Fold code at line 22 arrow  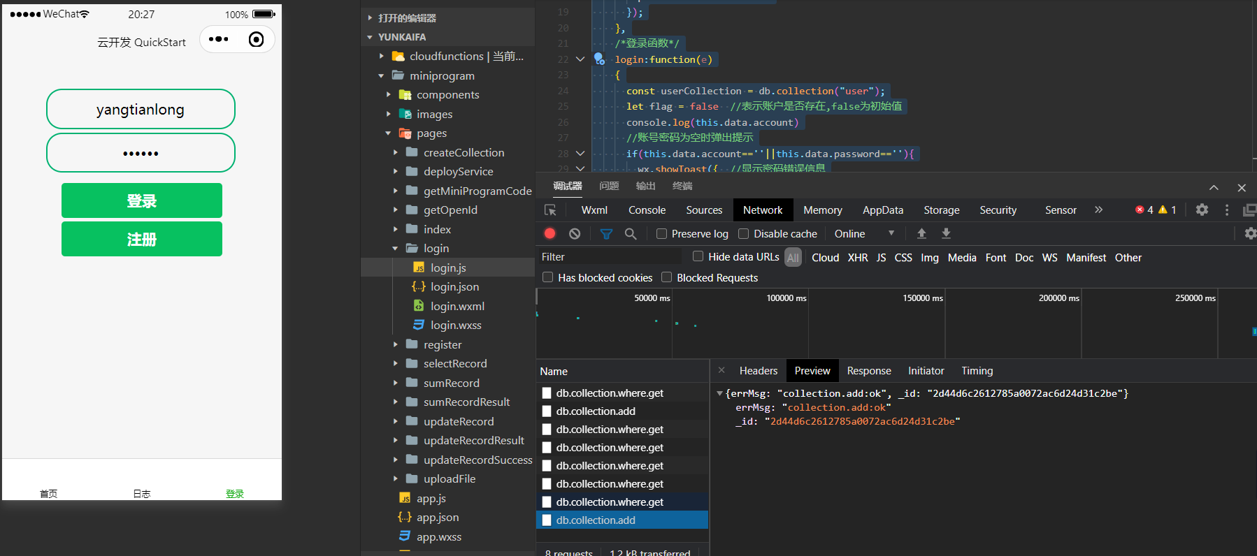pyautogui.click(x=580, y=59)
